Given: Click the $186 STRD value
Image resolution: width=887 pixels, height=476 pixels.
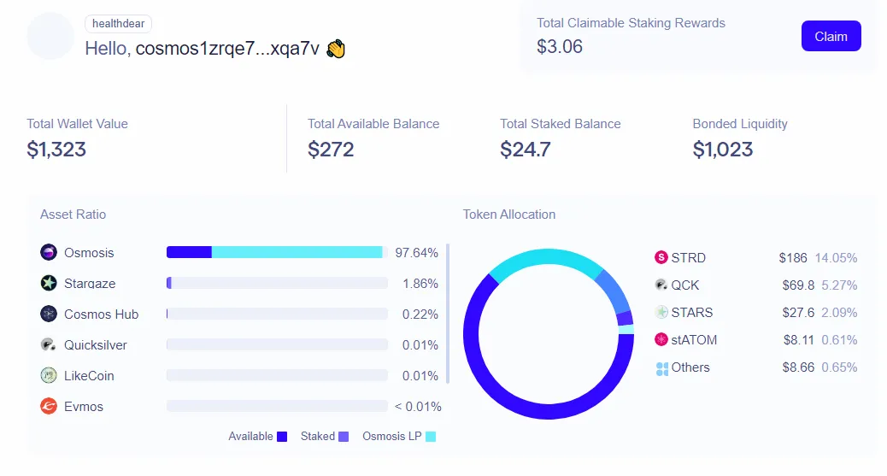Looking at the screenshot, I should pos(793,258).
